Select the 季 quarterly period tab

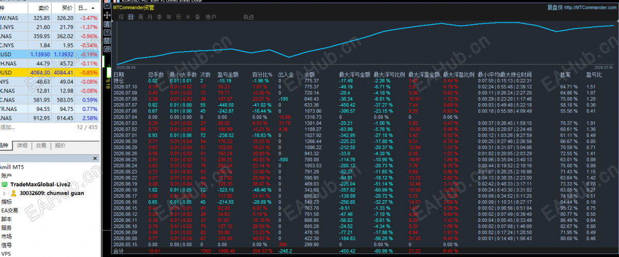pyautogui.click(x=160, y=17)
